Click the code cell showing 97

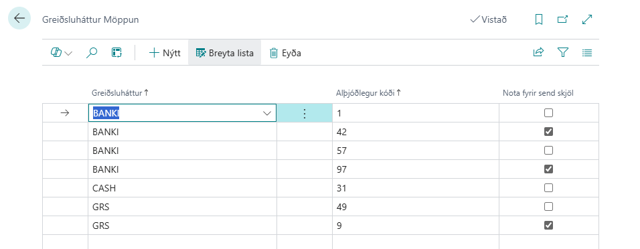coord(416,169)
